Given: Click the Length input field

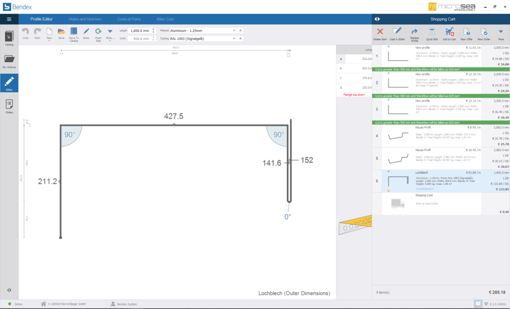Looking at the screenshot, I should 139,30.
